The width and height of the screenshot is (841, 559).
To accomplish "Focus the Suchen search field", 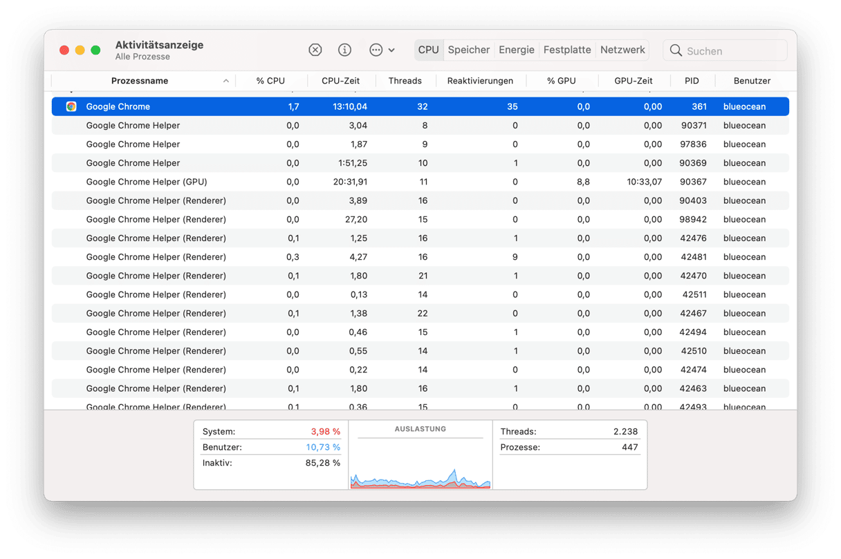I will tap(726, 50).
